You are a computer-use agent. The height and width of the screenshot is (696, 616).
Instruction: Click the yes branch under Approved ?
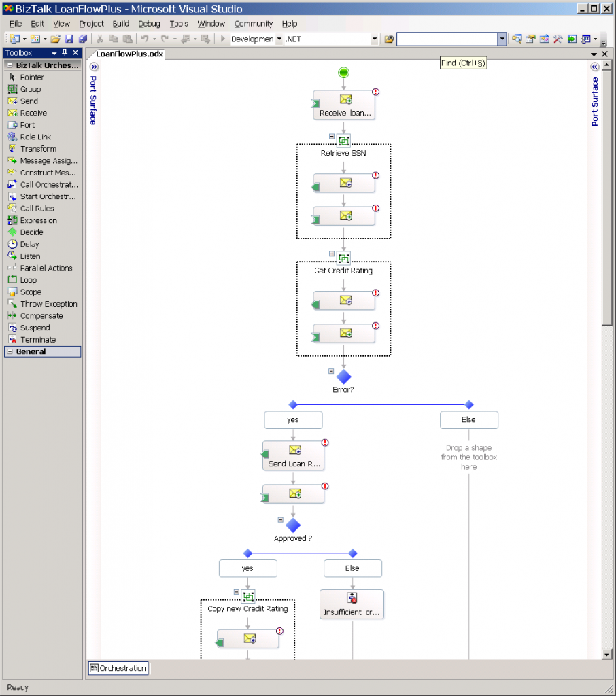247,569
